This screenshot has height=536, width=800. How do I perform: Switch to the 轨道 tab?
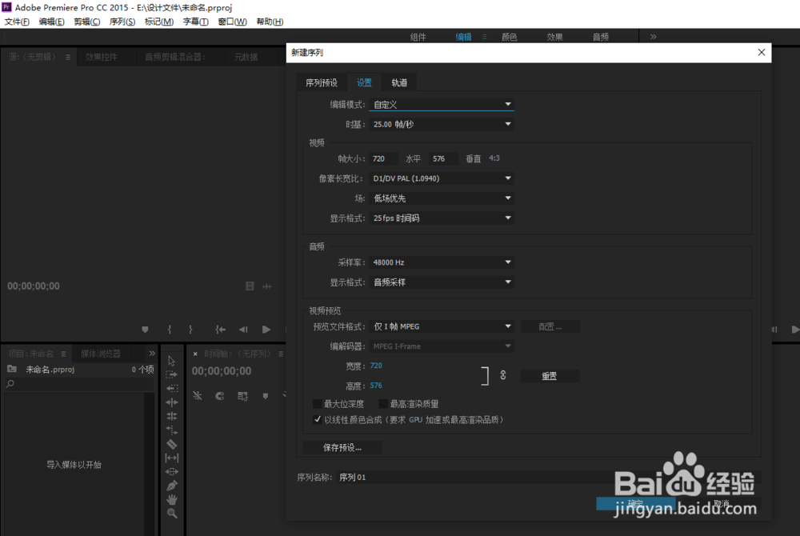coord(399,82)
